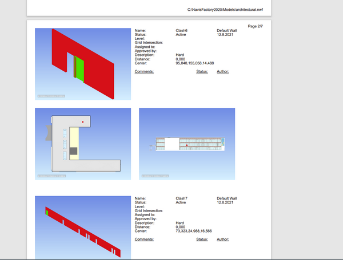Click the Author heading under Clash7

point(223,239)
